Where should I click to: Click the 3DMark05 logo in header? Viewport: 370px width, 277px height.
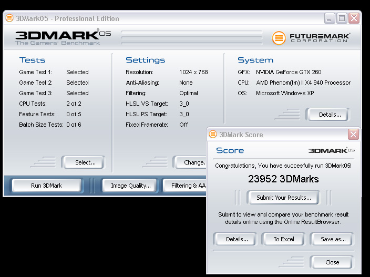(63, 35)
